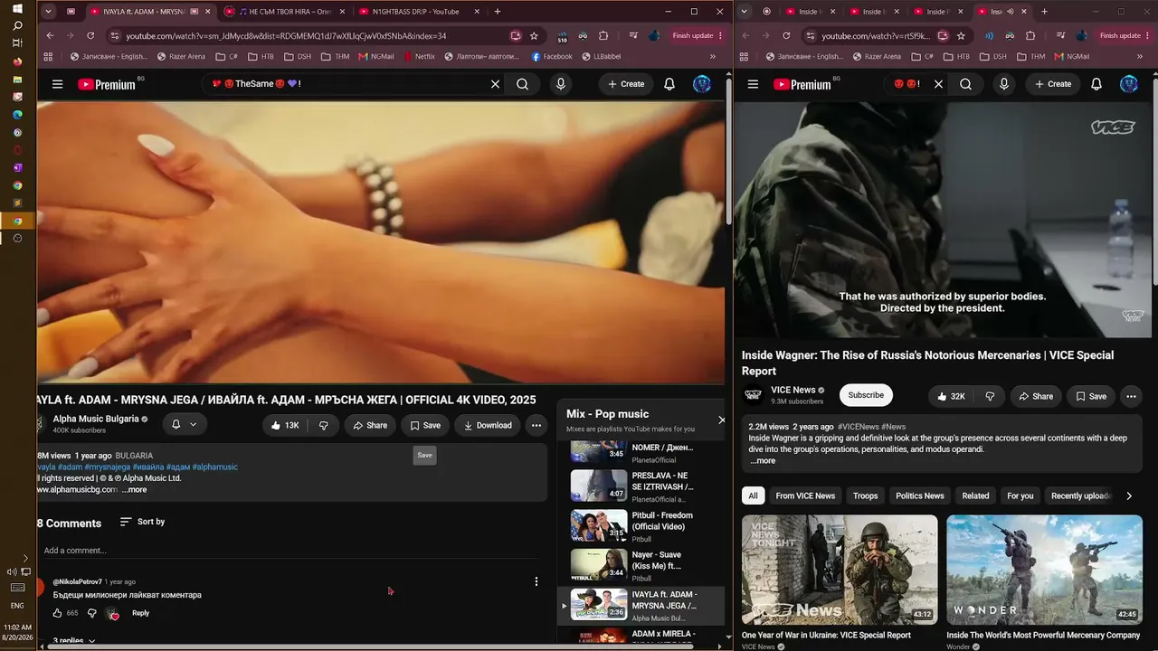Switch to НЕ СЪМ ТВОЯ НИRA tab
The width and height of the screenshot is (1158, 651).
283,12
